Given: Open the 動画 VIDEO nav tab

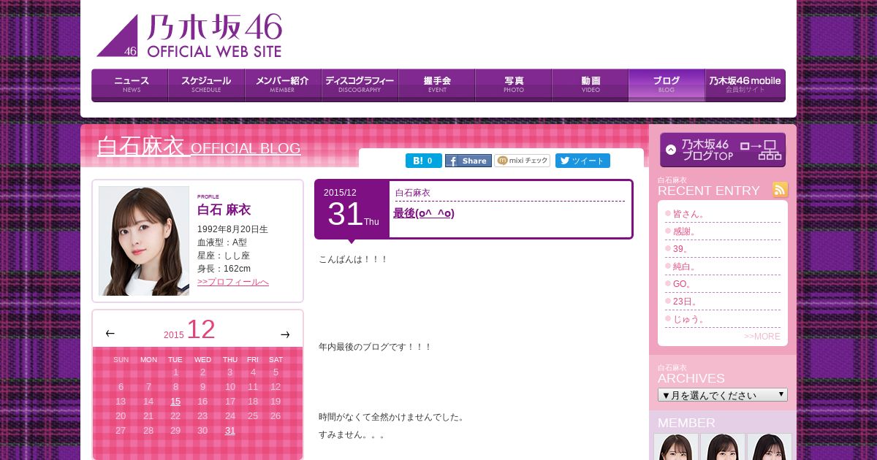Looking at the screenshot, I should 591,85.
